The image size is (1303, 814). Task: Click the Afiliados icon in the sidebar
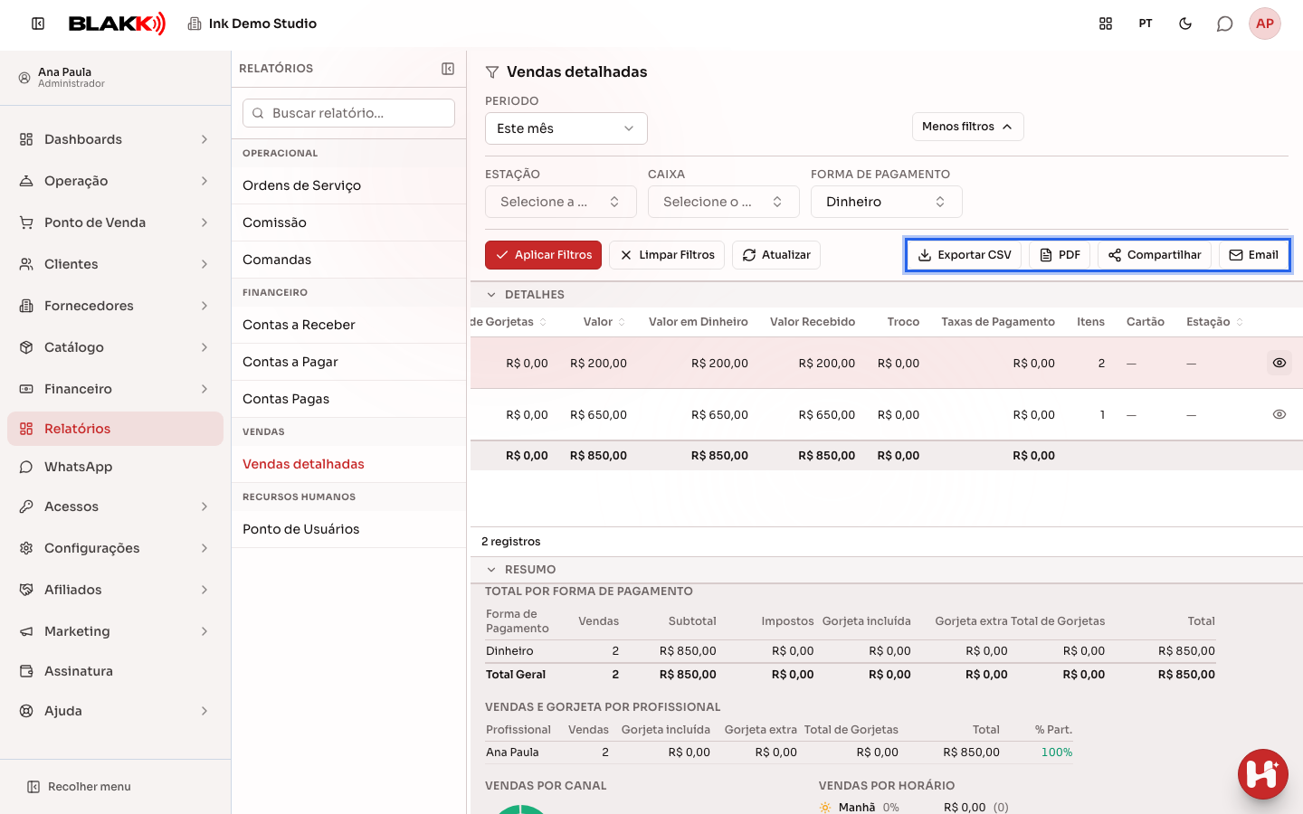(x=26, y=590)
